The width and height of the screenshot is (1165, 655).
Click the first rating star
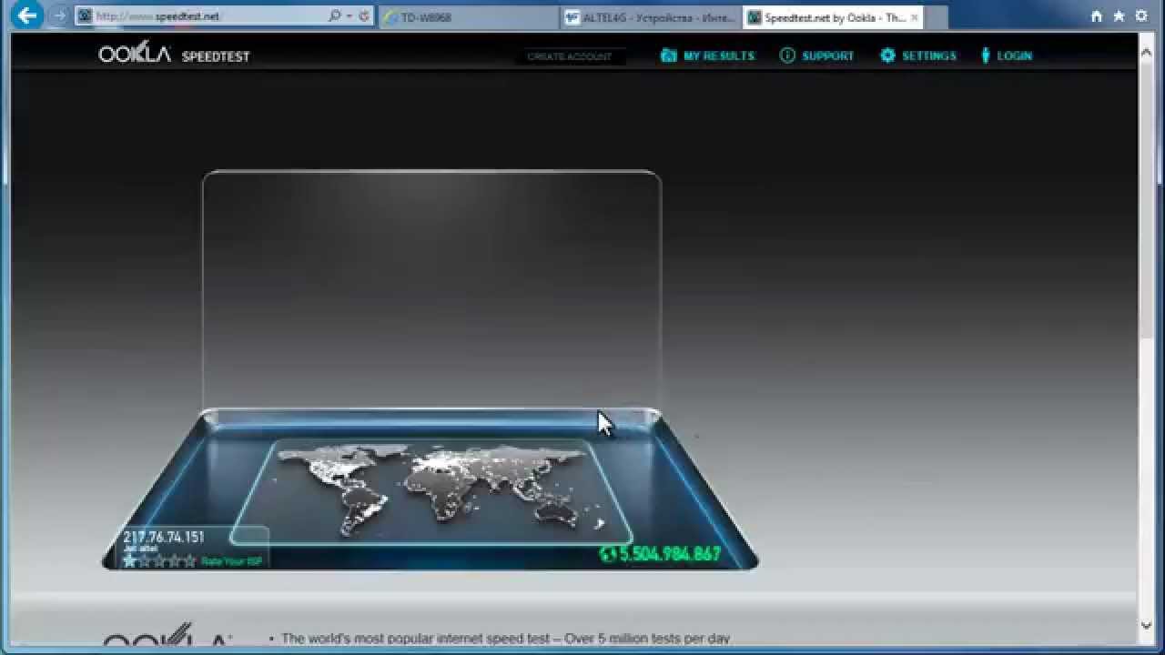point(130,560)
